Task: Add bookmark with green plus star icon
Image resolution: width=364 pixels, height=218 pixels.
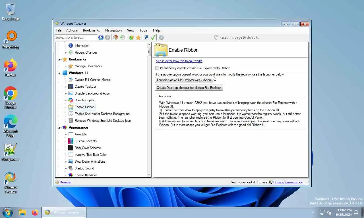Action: pos(131,37)
